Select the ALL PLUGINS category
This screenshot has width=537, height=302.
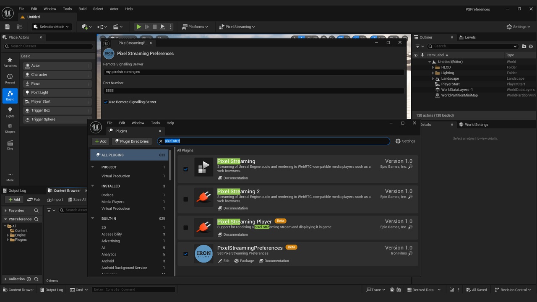tap(129, 155)
